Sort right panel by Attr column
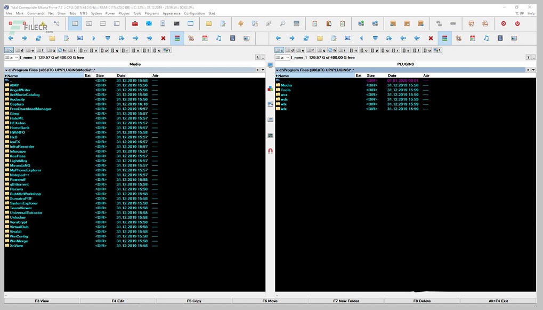Image resolution: width=543 pixels, height=310 pixels. pos(426,76)
